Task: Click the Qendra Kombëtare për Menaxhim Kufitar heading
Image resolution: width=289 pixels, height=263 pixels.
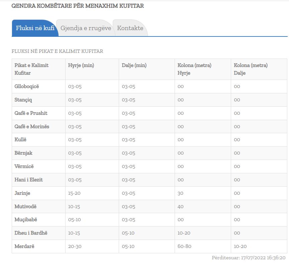Action: 78,6
